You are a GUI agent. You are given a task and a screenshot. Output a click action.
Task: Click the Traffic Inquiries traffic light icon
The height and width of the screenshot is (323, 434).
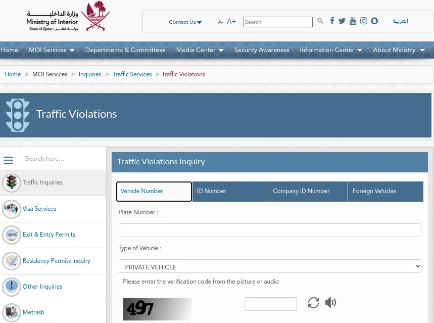tap(11, 182)
